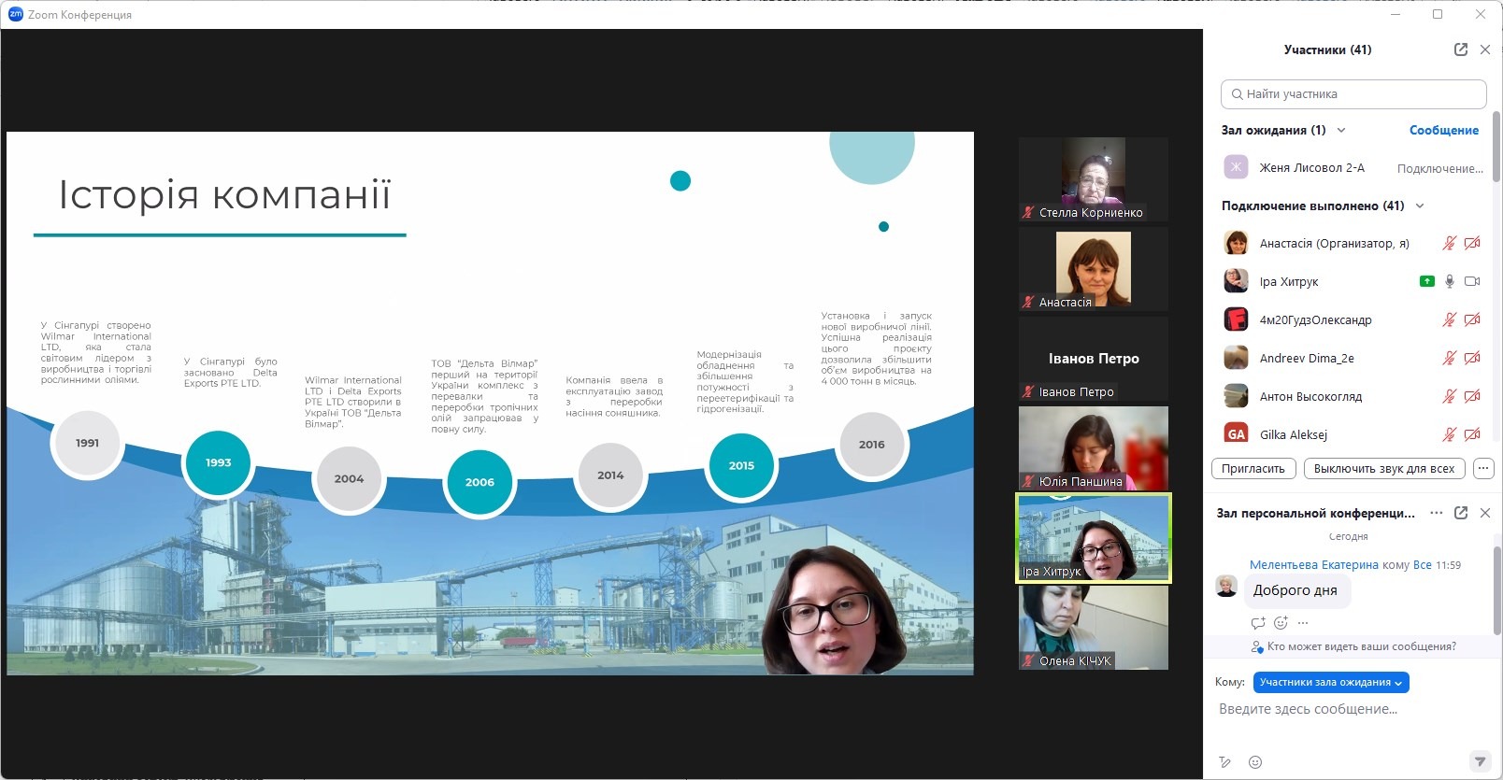This screenshot has height=780, width=1503.
Task: Click the participant search field
Action: click(1353, 94)
